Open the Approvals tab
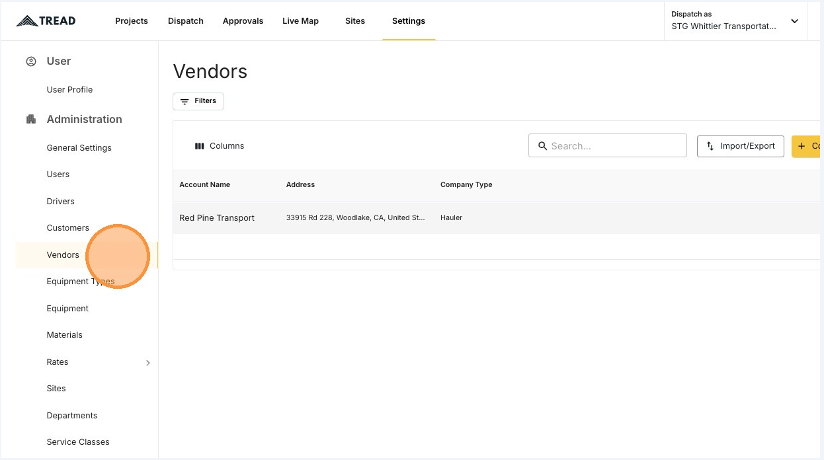The width and height of the screenshot is (824, 460). coord(243,21)
